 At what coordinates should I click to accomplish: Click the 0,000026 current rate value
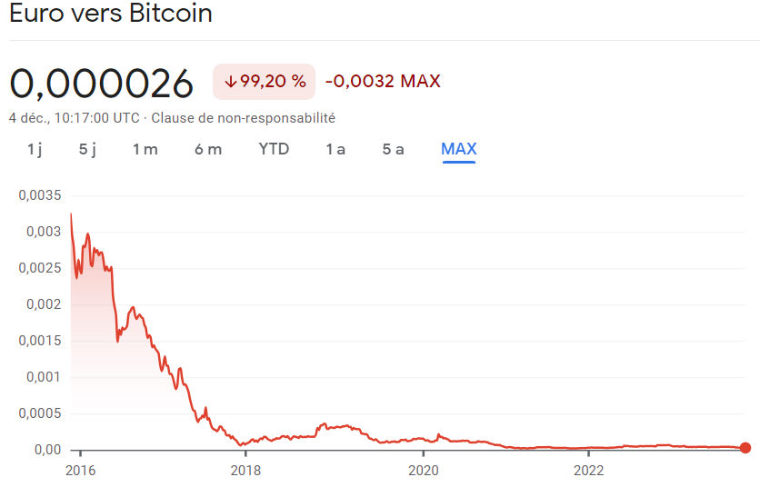(x=101, y=84)
